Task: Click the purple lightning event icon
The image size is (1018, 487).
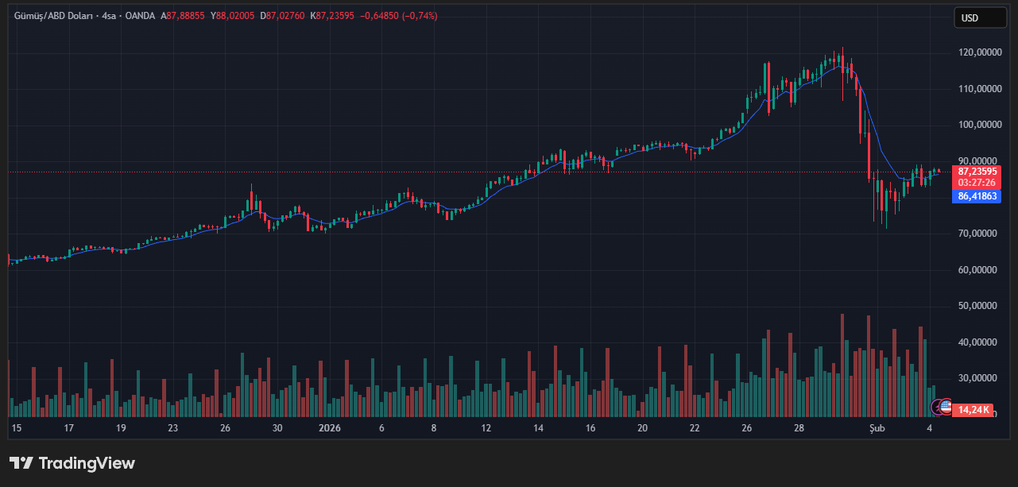Action: (937, 407)
